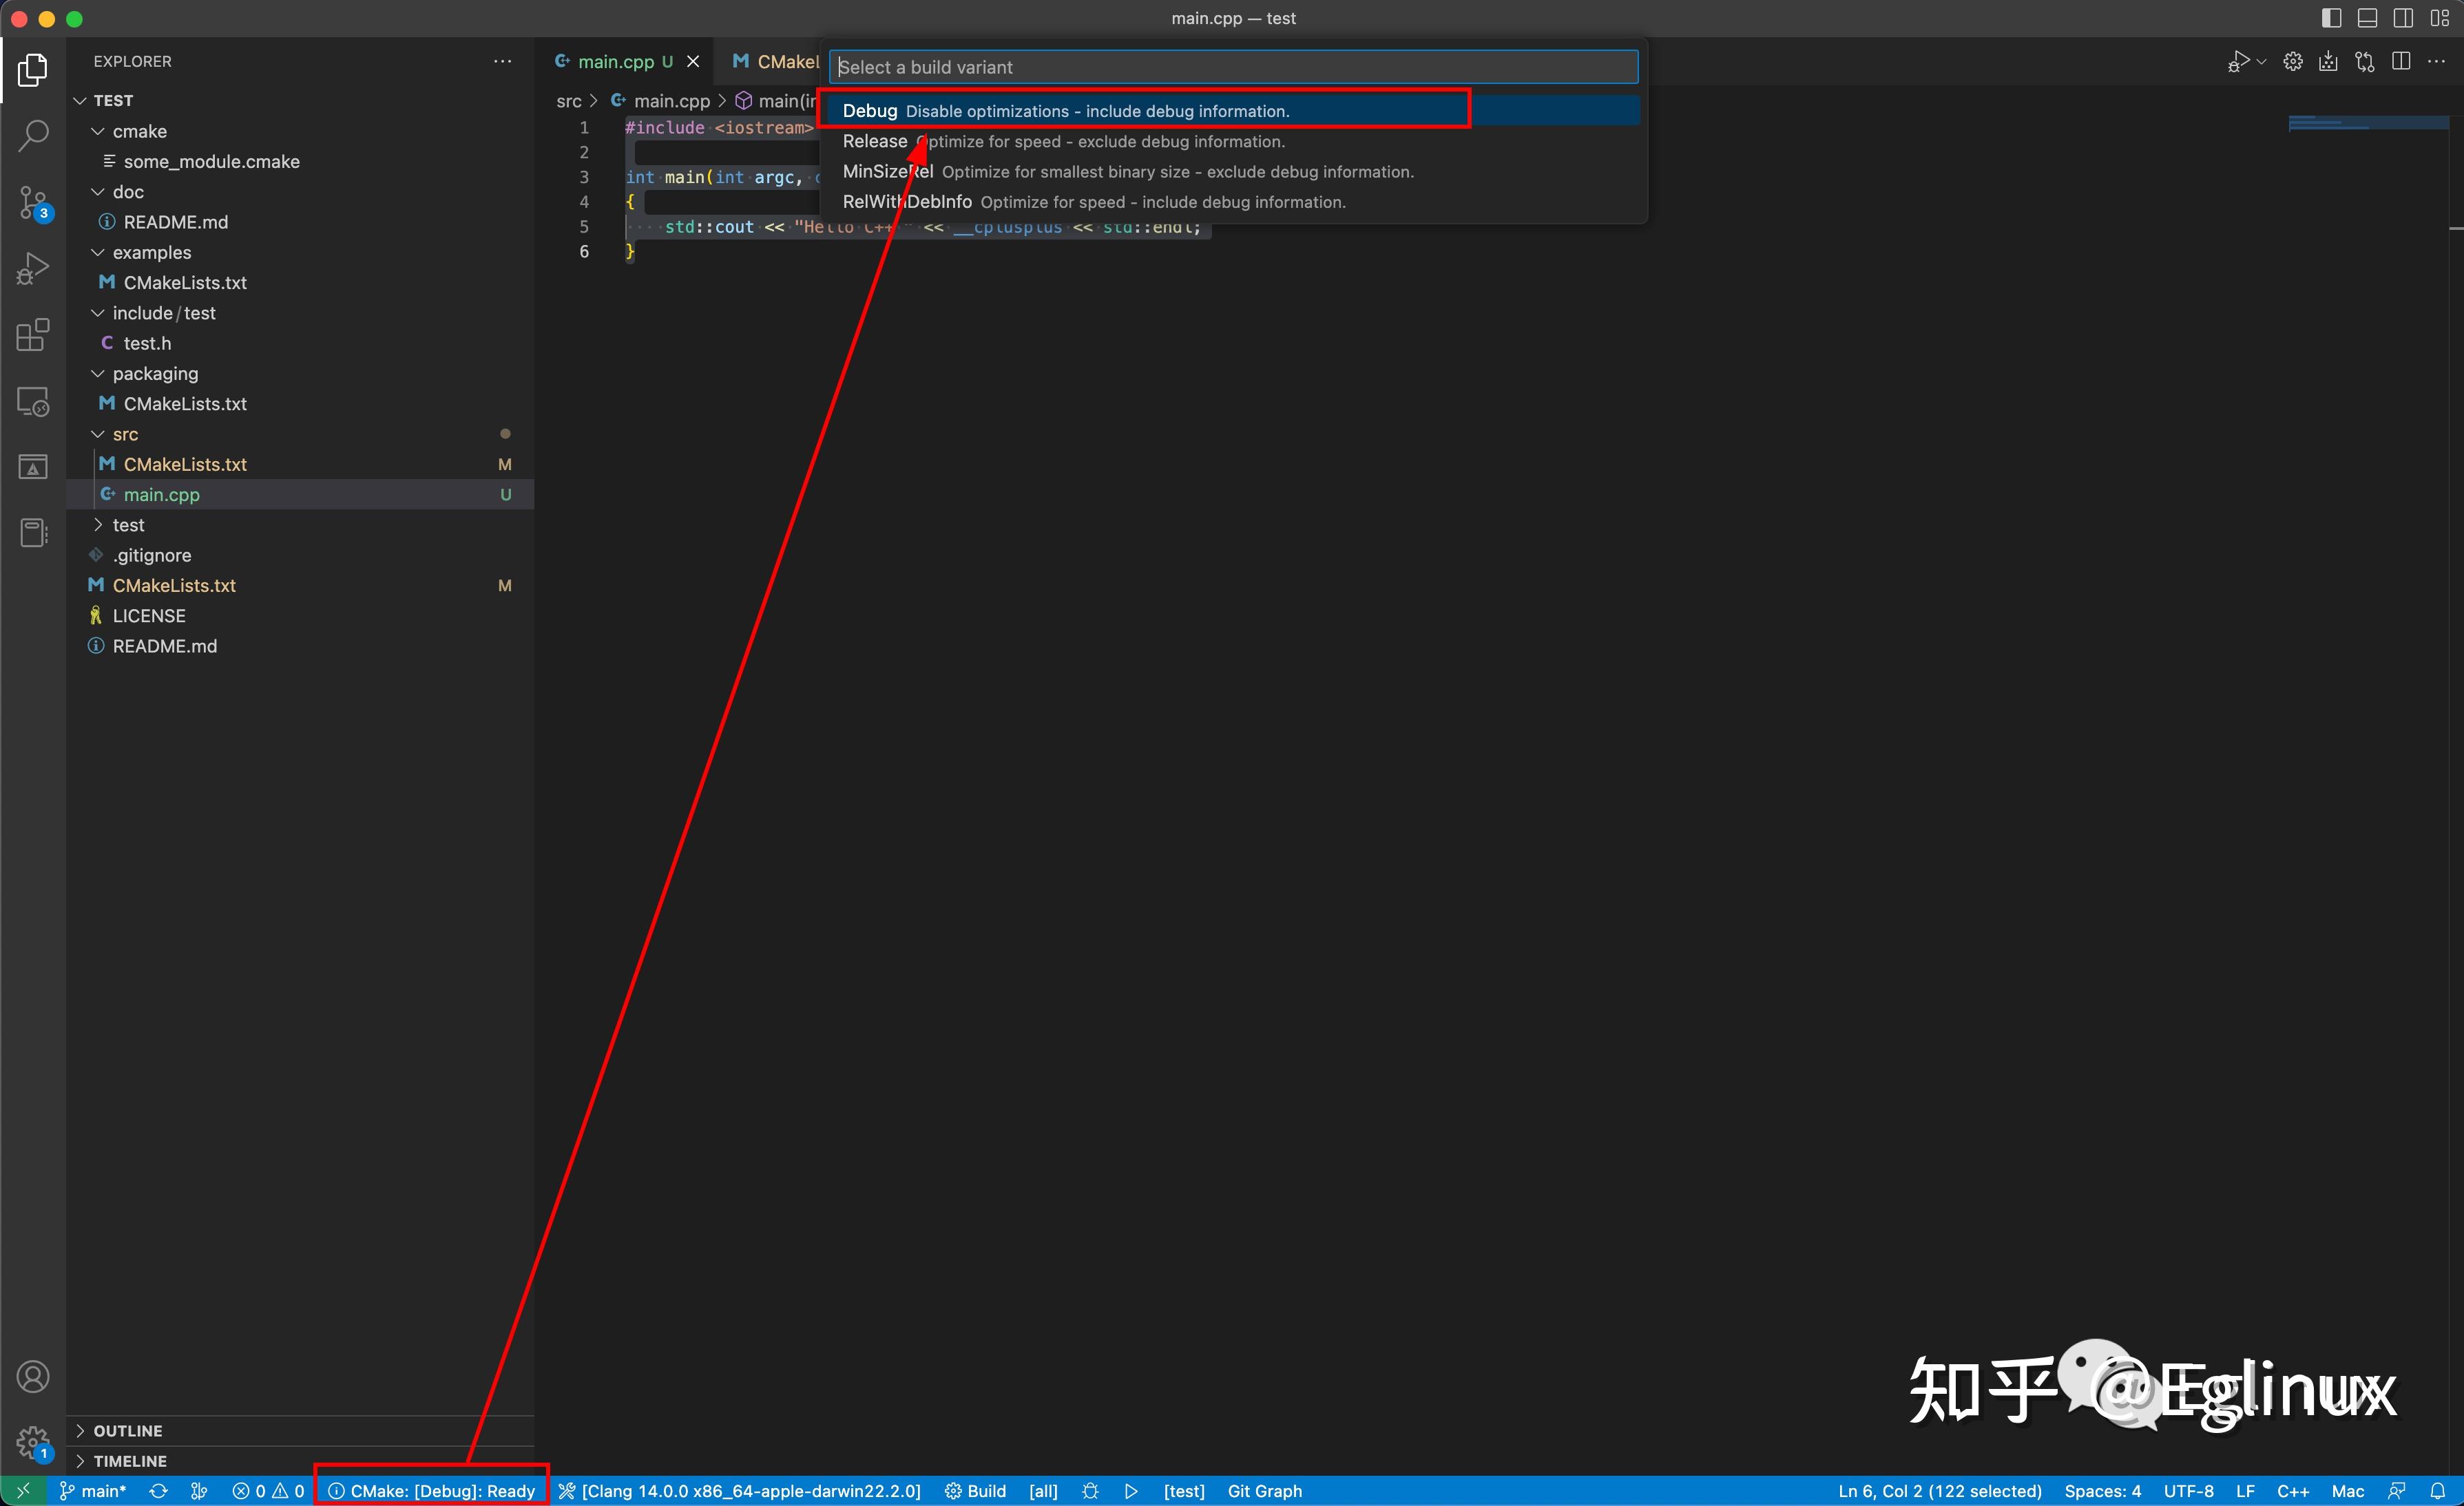Open the Extensions view

[33, 336]
